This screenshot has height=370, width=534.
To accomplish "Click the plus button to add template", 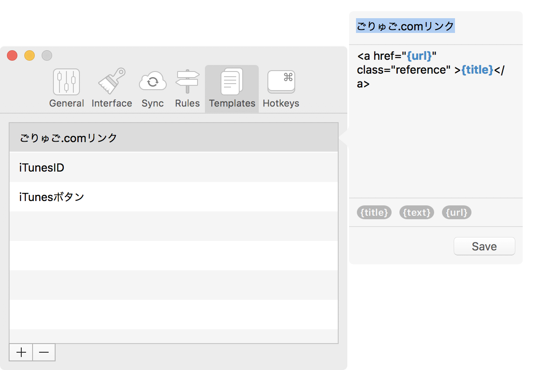I will 21,352.
